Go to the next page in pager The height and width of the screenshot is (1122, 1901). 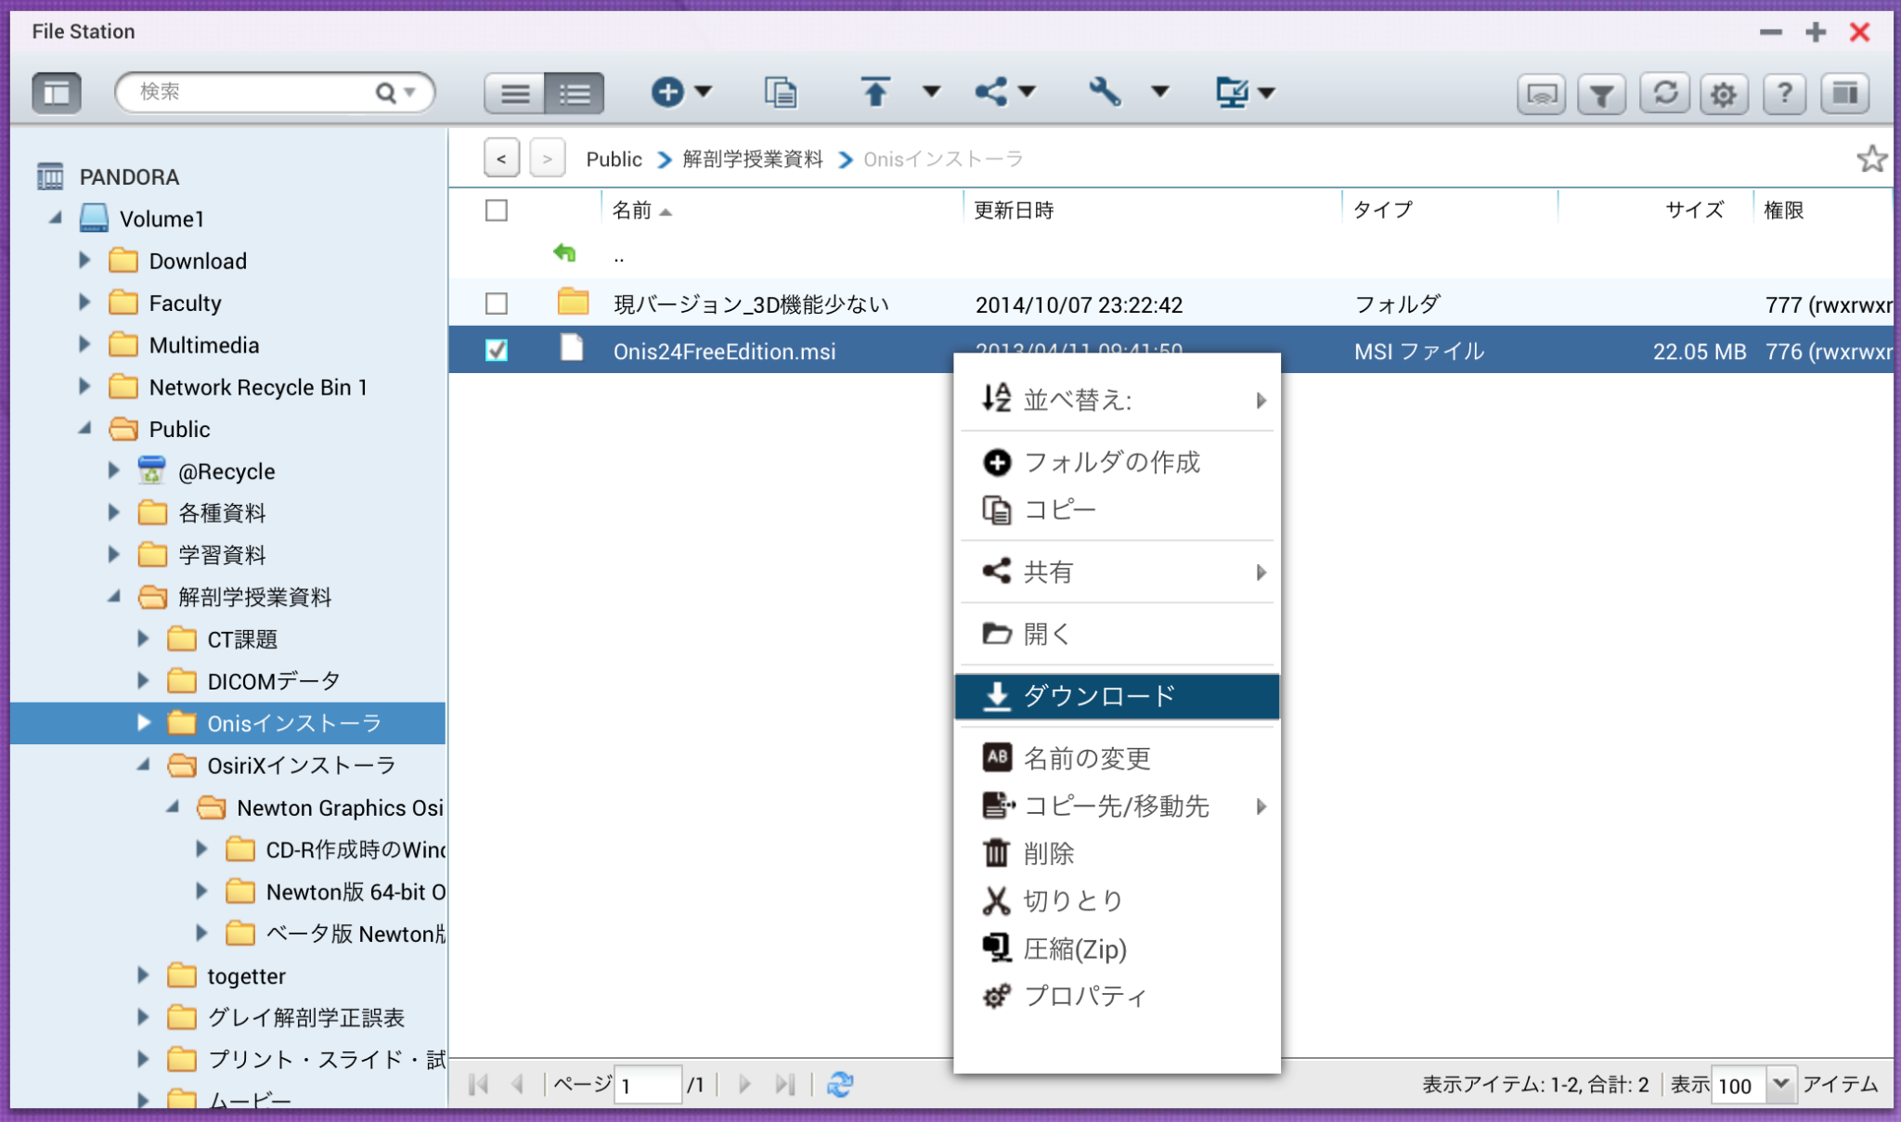pos(744,1084)
